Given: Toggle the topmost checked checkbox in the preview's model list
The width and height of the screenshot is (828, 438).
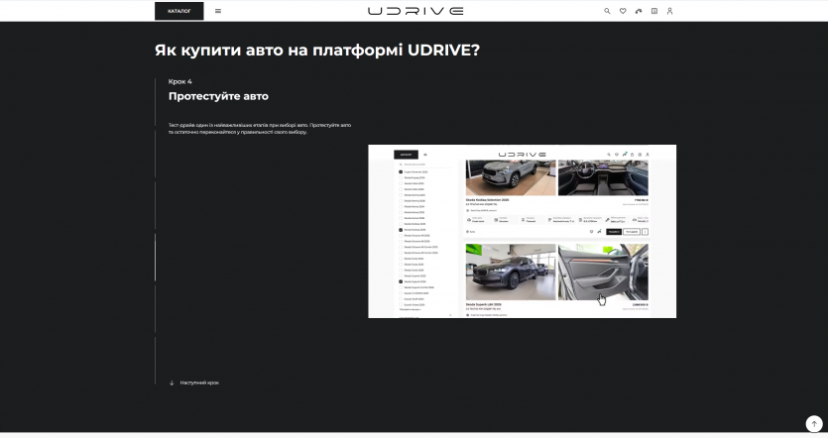Looking at the screenshot, I should 401,171.
